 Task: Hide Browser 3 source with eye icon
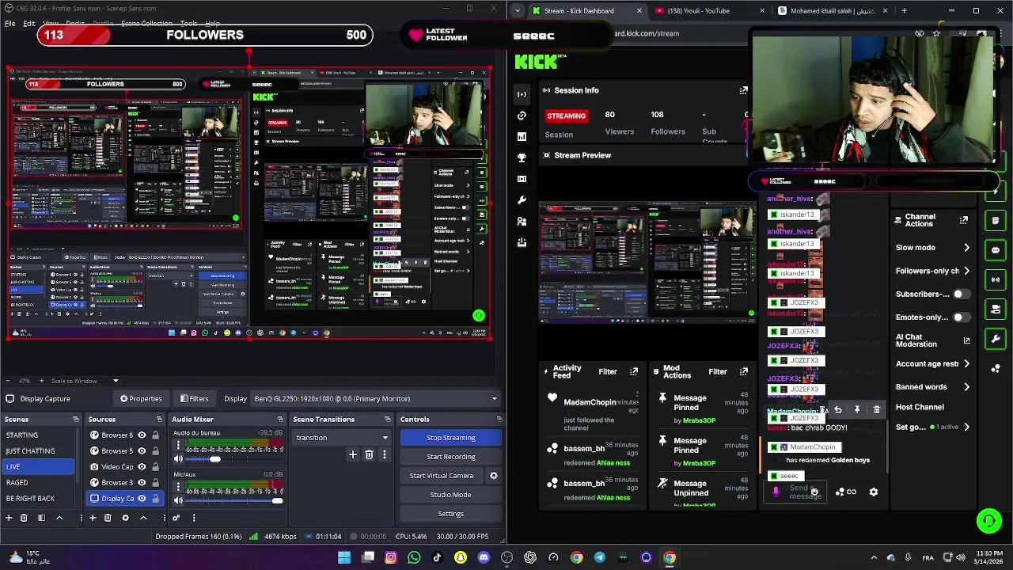[x=142, y=482]
